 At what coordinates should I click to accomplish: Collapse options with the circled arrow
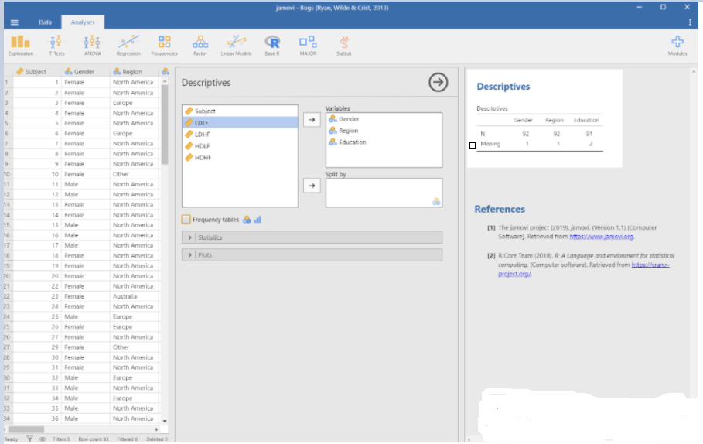[438, 83]
